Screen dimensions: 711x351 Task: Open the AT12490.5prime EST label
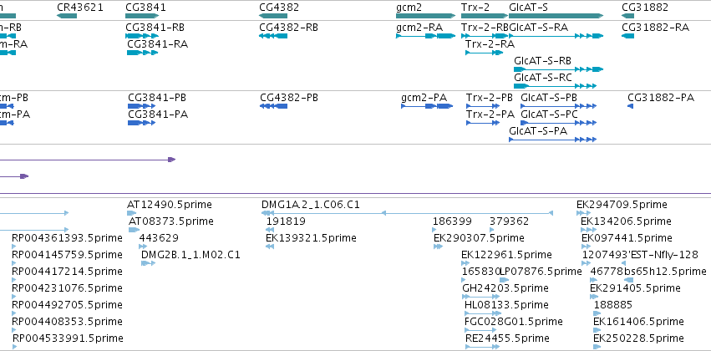(x=169, y=205)
